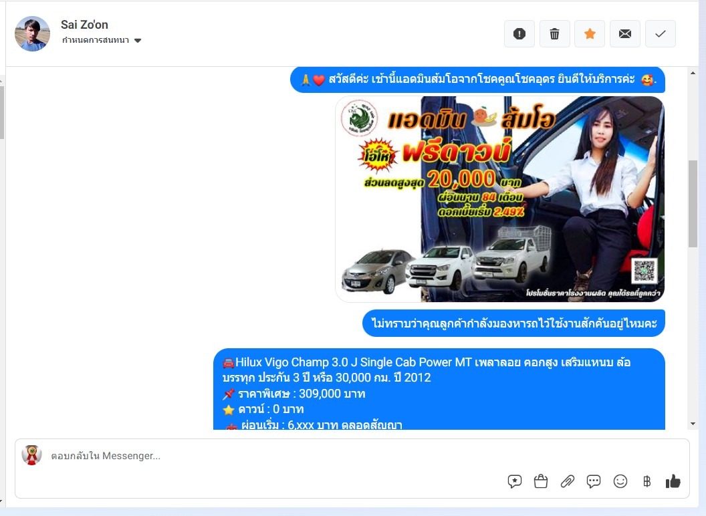Request payment with Baht icon
Image resolution: width=706 pixels, height=516 pixels.
point(646,481)
